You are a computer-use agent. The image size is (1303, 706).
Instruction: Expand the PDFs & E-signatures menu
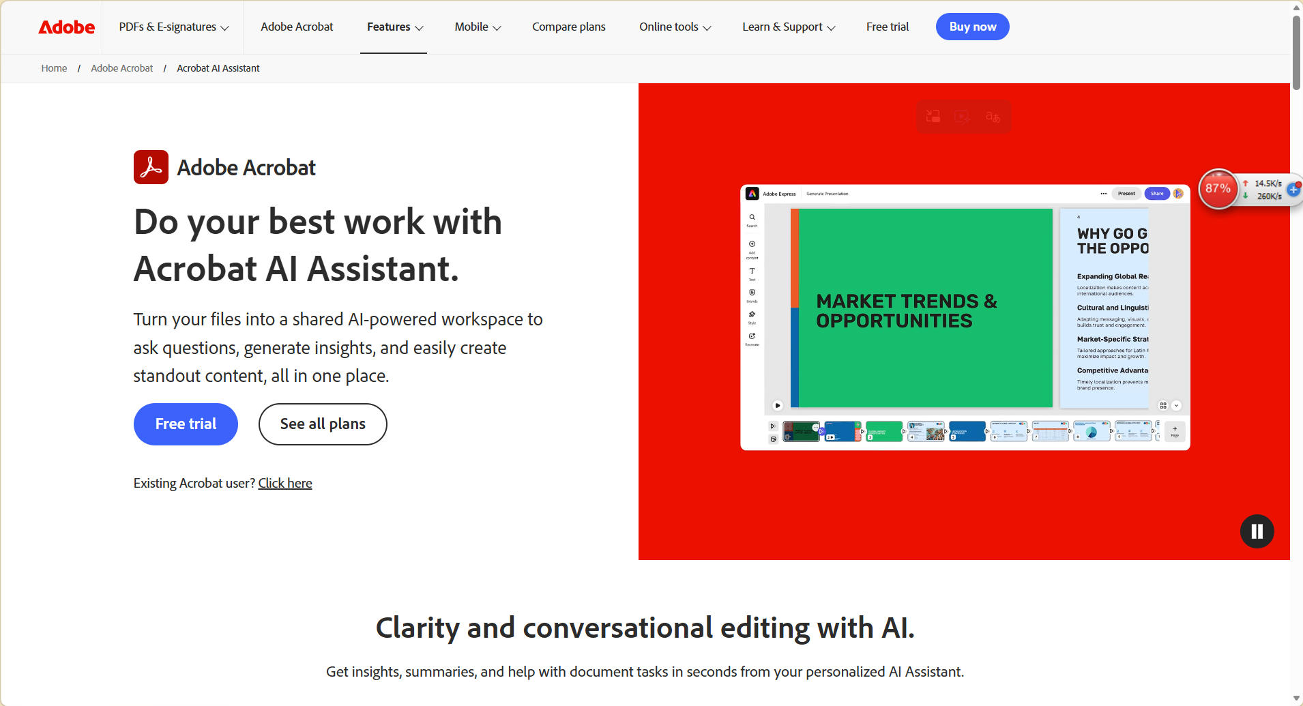coord(173,27)
